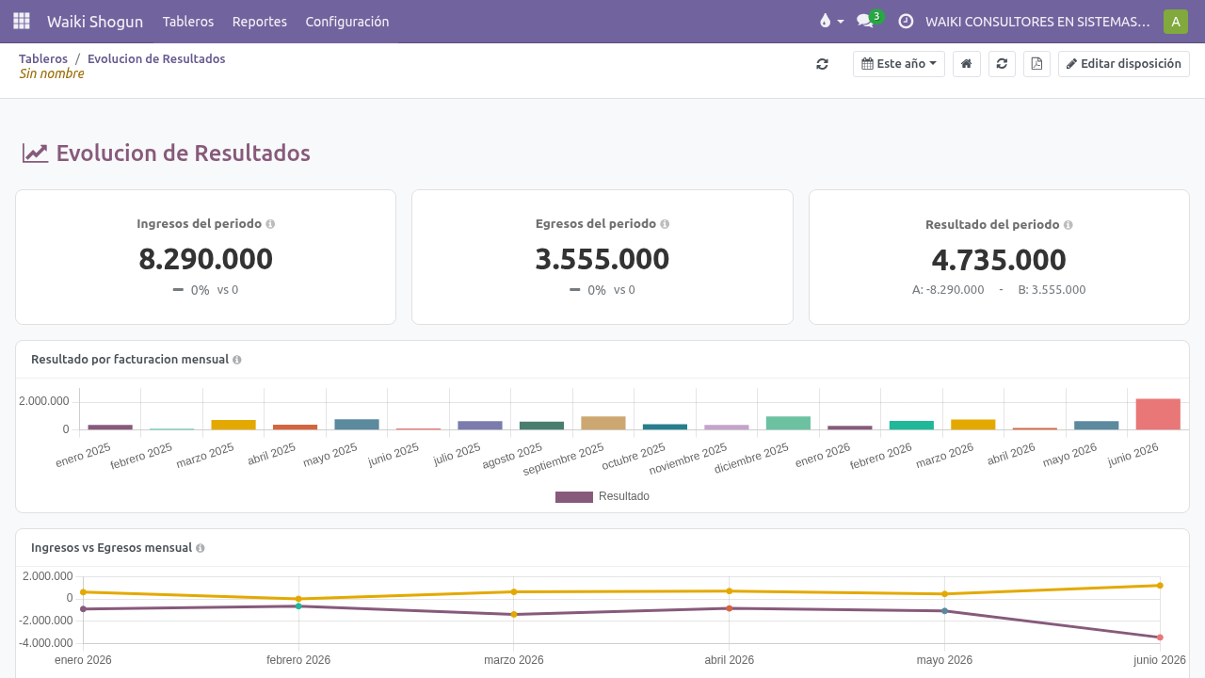This screenshot has width=1205, height=678.
Task: Click the line chart x-axis label abril 2026
Action: click(x=730, y=660)
